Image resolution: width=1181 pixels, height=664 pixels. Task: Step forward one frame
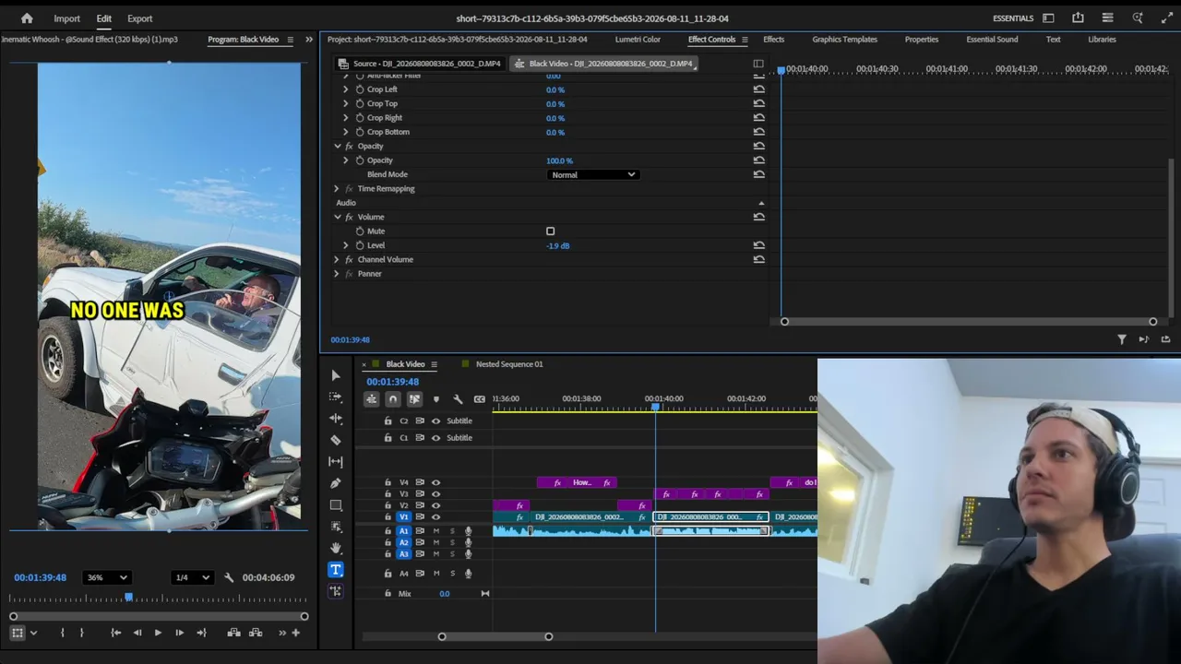click(x=179, y=633)
